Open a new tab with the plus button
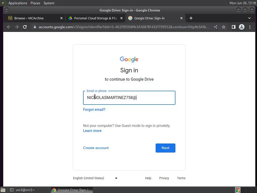This screenshot has width=257, height=193. (x=191, y=18)
